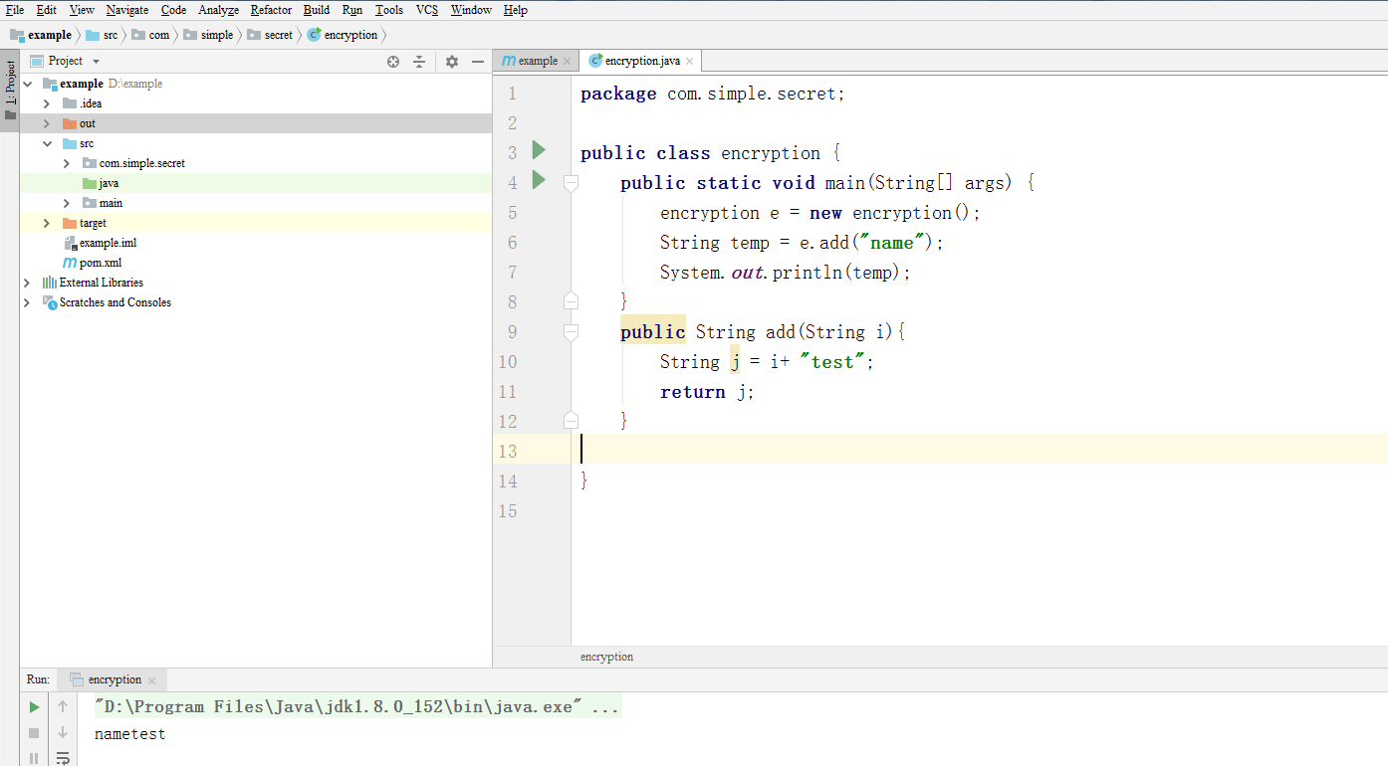Collapse the src folder
Screen dimensions: 1388x766
point(47,143)
